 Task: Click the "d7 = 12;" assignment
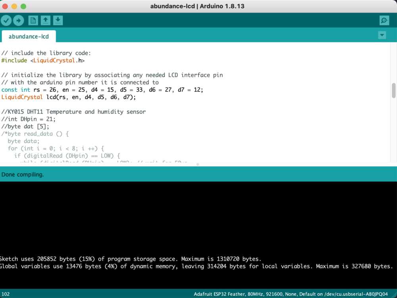click(191, 90)
